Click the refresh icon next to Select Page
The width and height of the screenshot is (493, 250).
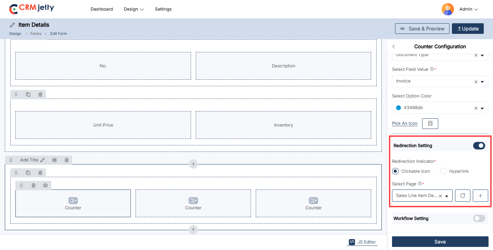[x=463, y=196]
